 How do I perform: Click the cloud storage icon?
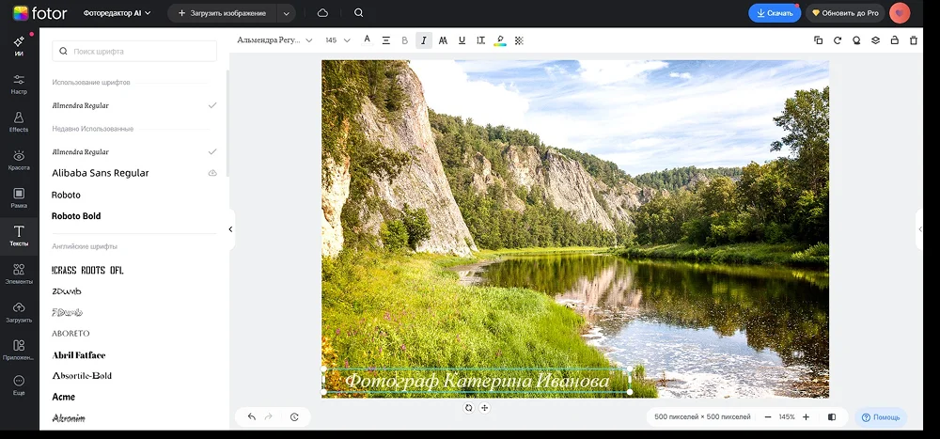(322, 12)
